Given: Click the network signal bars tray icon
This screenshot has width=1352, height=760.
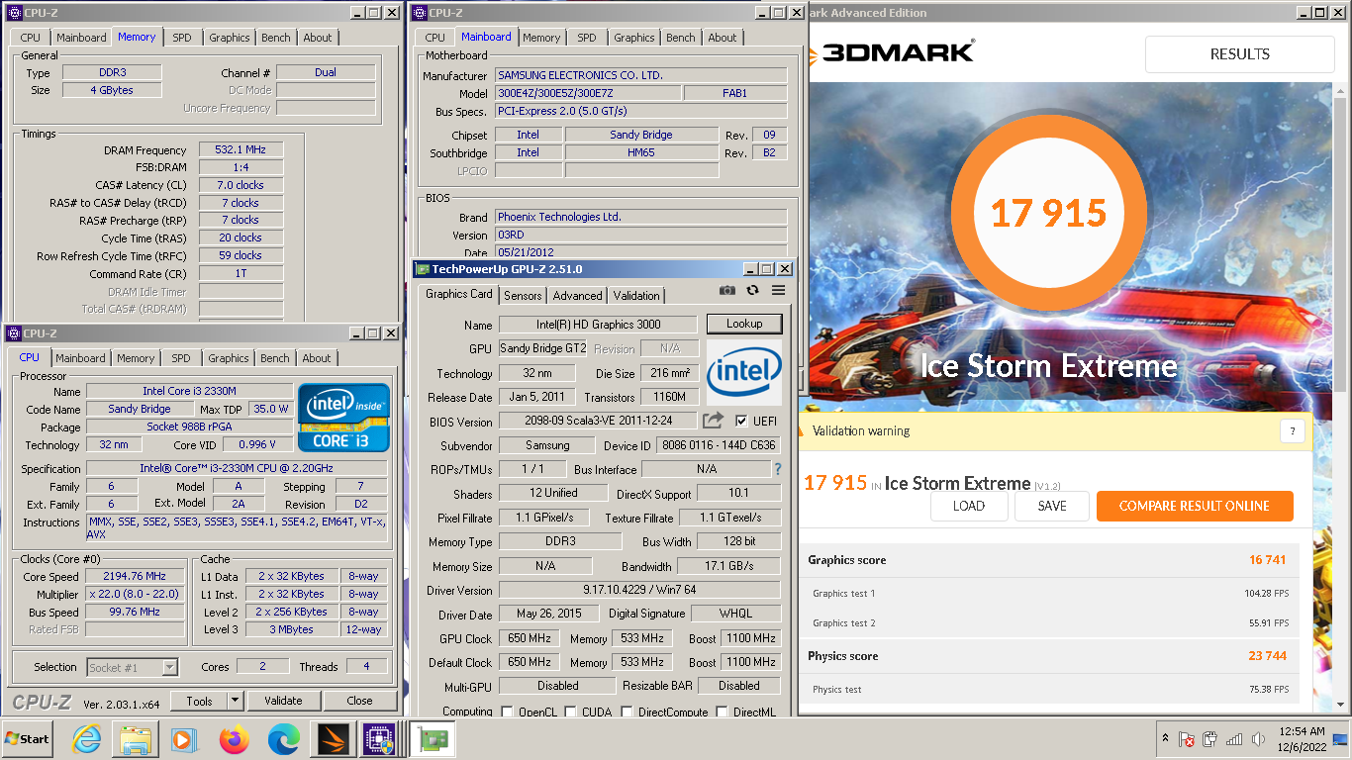Looking at the screenshot, I should point(1234,739).
